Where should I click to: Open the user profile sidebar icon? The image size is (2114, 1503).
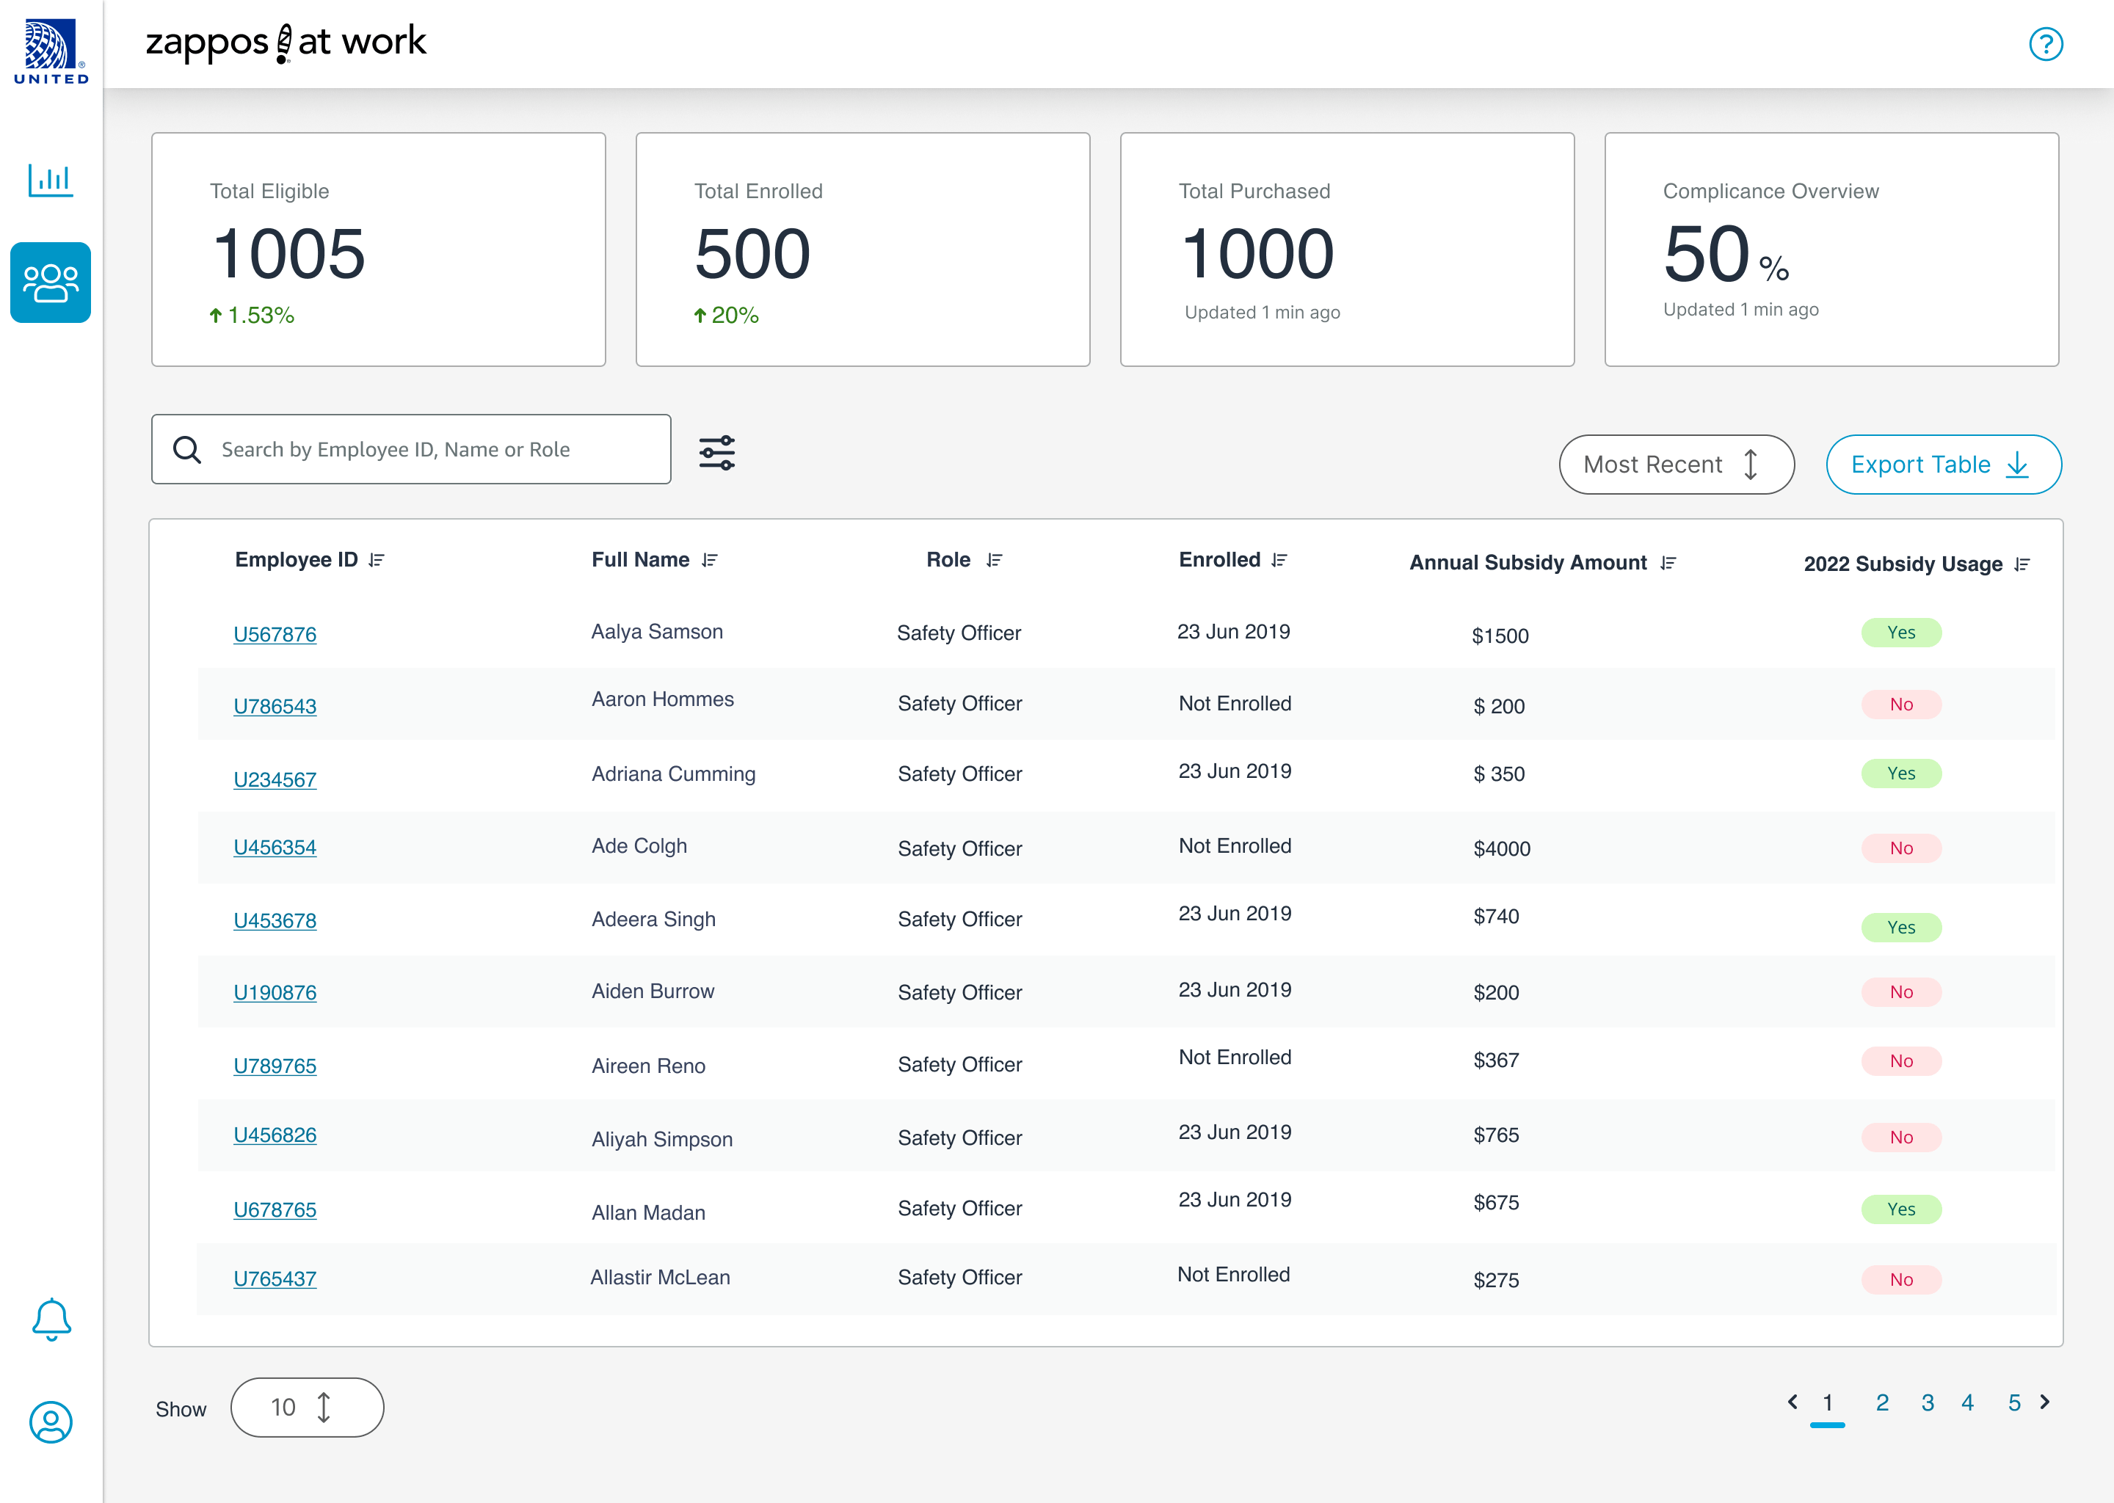click(x=51, y=1422)
